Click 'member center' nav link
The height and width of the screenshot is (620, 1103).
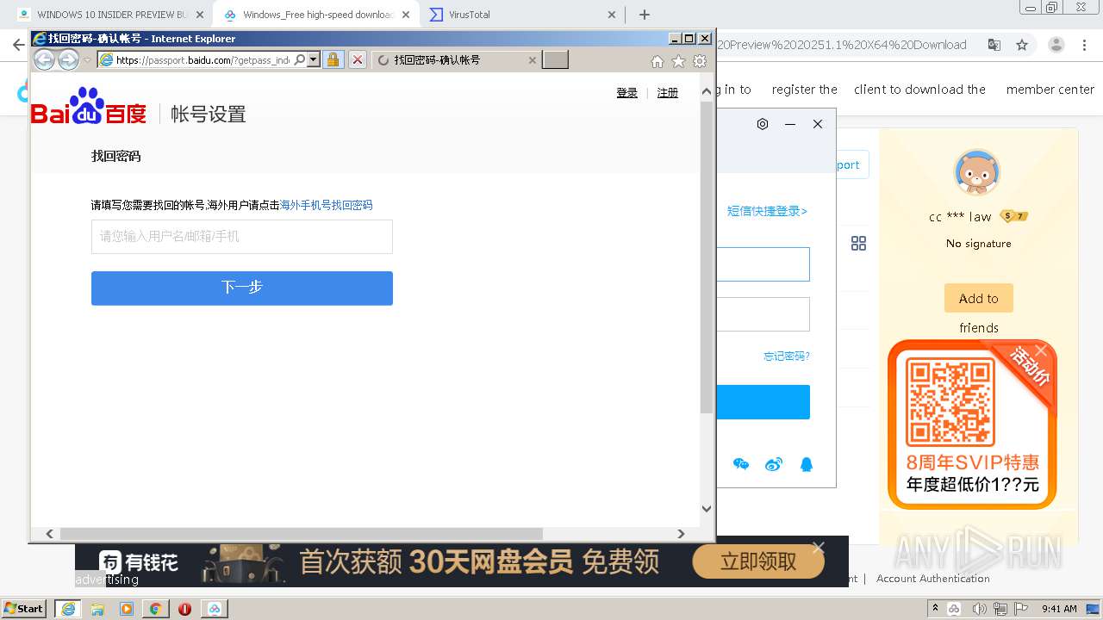1050,90
